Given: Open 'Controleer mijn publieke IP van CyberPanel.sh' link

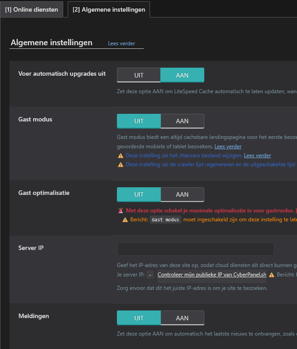Looking at the screenshot, I should pyautogui.click(x=212, y=275).
